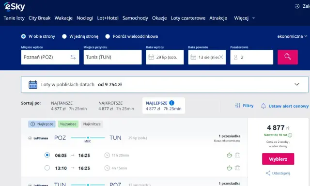Image resolution: width=310 pixels, height=186 pixels.
Task: Click the eSky logo
Action: [x=15, y=6]
